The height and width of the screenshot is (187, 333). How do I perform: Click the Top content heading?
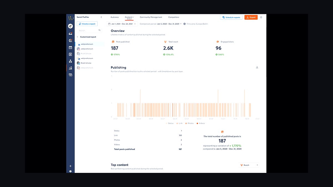pyautogui.click(x=120, y=165)
